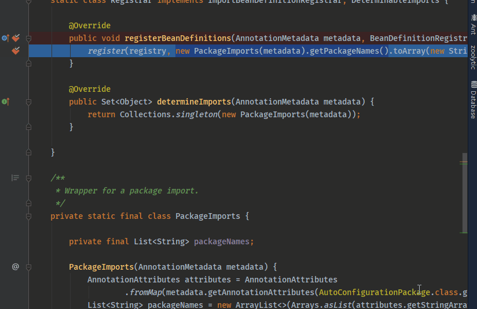Image resolution: width=477 pixels, height=309 pixels.
Task: Click fold end marker closing Registrar class
Action: (x=28, y=152)
